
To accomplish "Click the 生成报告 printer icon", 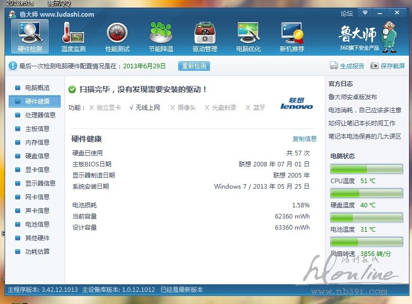I will pos(334,66).
